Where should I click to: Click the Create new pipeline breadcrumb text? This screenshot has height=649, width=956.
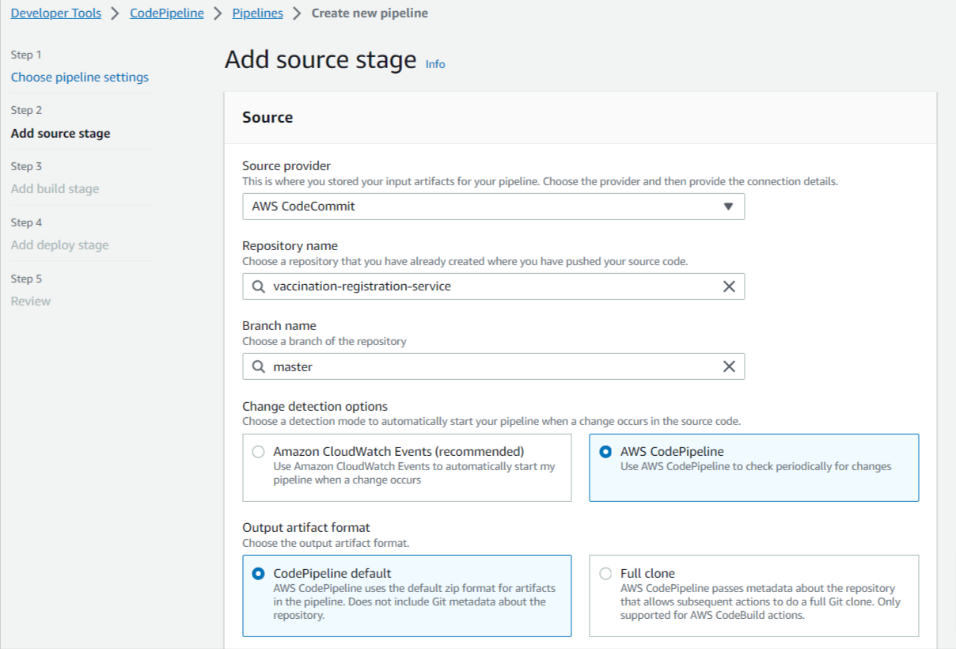coord(370,13)
